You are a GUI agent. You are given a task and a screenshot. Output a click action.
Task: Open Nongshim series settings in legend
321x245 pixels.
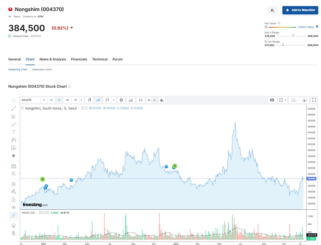(x=86, y=108)
